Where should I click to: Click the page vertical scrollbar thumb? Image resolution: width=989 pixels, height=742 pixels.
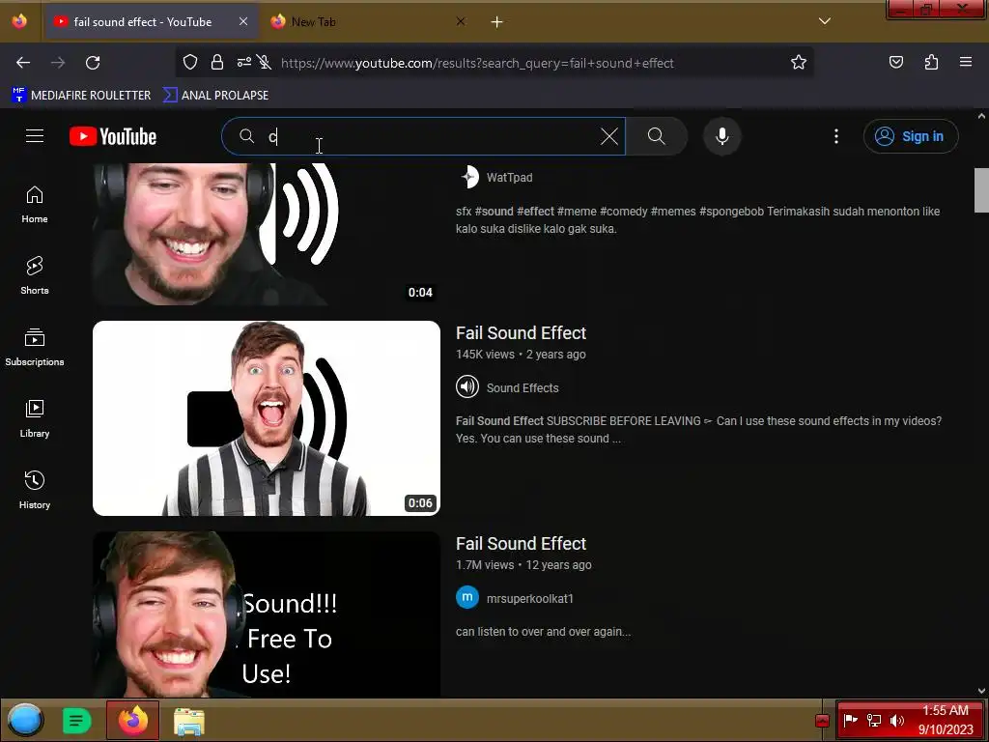(x=981, y=190)
